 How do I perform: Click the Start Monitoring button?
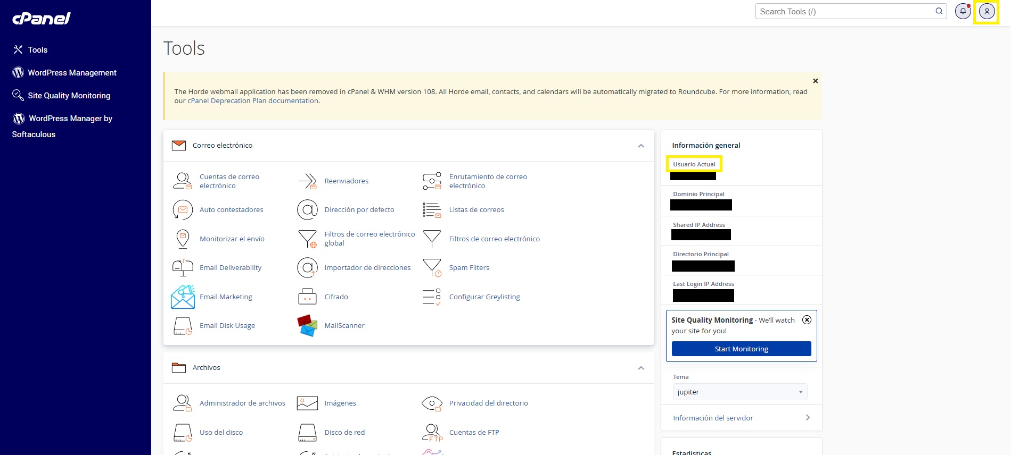[741, 349]
